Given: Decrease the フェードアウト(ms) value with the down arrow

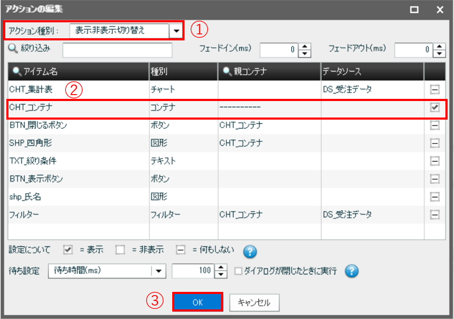Looking at the screenshot, I should pos(439,54).
